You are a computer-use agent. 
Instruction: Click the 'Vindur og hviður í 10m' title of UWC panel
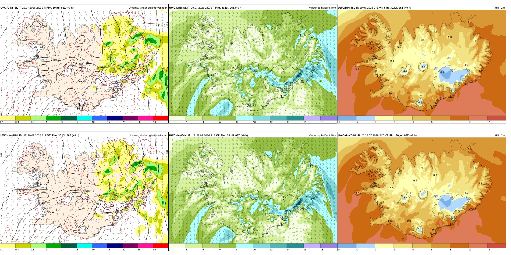pyautogui.click(x=322, y=8)
